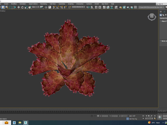Screen dimensions: 167x125
Task: Go to the start frame
Action: click(143, 116)
